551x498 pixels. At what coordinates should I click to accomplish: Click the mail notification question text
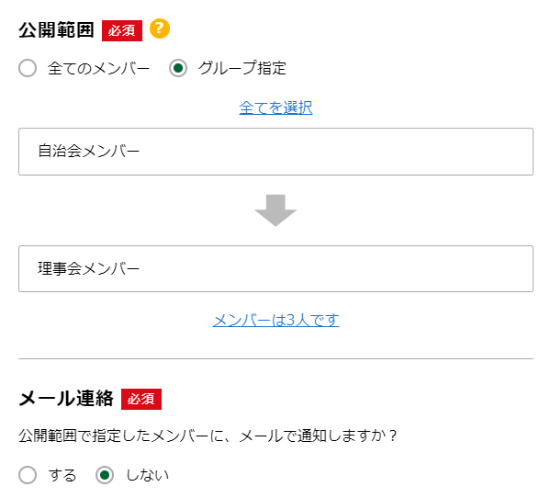208,436
